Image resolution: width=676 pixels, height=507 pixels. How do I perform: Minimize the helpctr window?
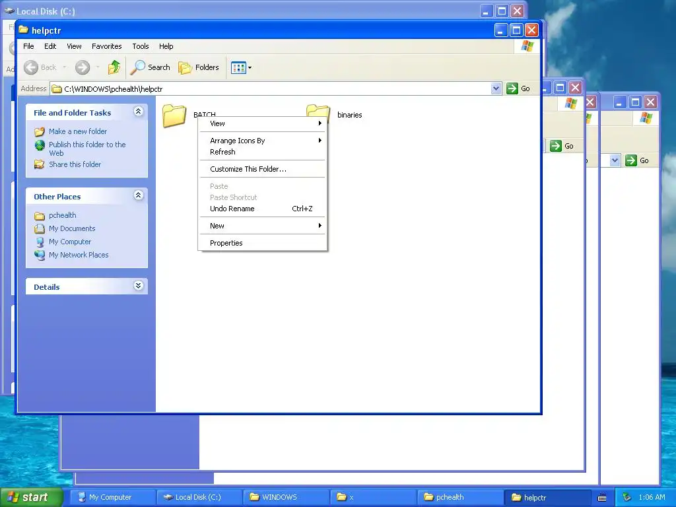pos(501,30)
